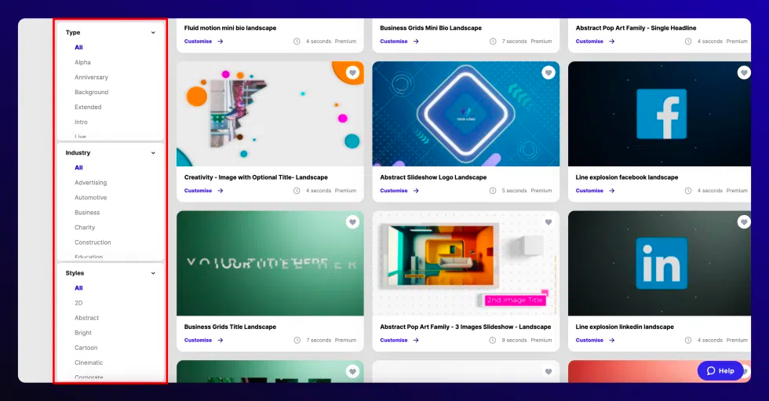Favorite the Line explosion linkedin landscape template
The image size is (769, 401).
coord(744,222)
